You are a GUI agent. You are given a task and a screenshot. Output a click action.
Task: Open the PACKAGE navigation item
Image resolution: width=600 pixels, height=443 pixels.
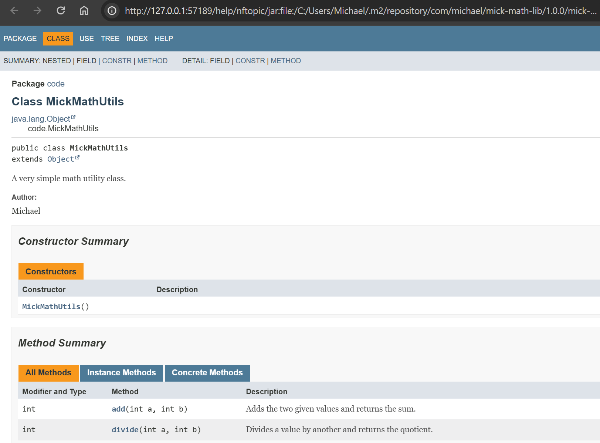coord(20,38)
